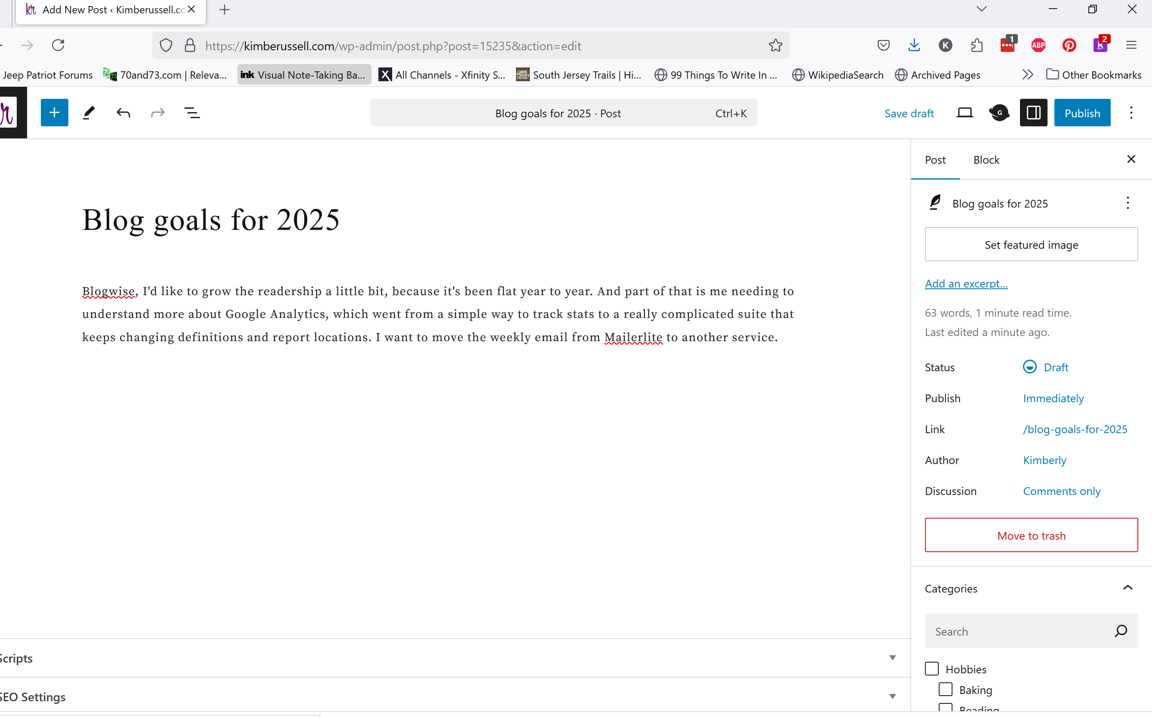The height and width of the screenshot is (718, 1152).
Task: Switch to the Post tab
Action: 935,159
